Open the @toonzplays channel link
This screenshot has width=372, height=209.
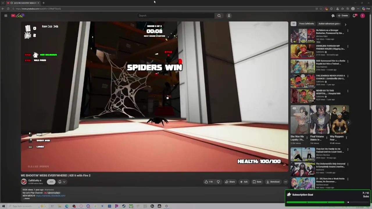tap(52, 193)
